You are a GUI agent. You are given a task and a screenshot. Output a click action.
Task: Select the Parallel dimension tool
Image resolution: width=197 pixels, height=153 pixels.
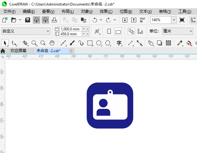pos(130,43)
